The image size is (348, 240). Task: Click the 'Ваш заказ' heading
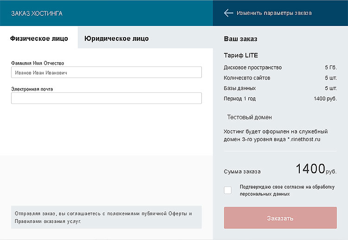tap(240, 39)
